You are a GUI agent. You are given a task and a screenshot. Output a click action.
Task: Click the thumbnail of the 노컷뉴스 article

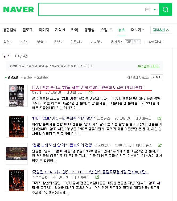17,127
